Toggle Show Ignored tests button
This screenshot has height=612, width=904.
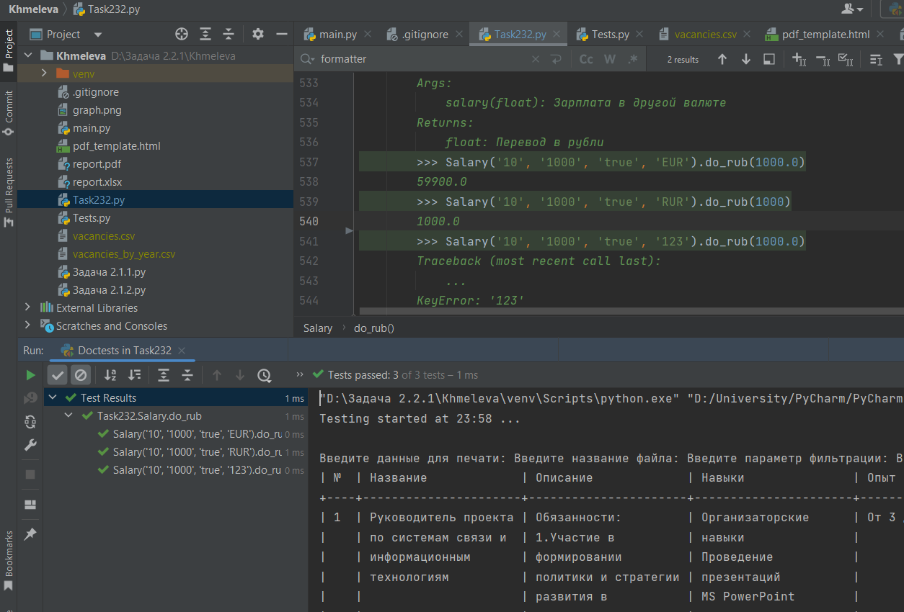tap(81, 375)
